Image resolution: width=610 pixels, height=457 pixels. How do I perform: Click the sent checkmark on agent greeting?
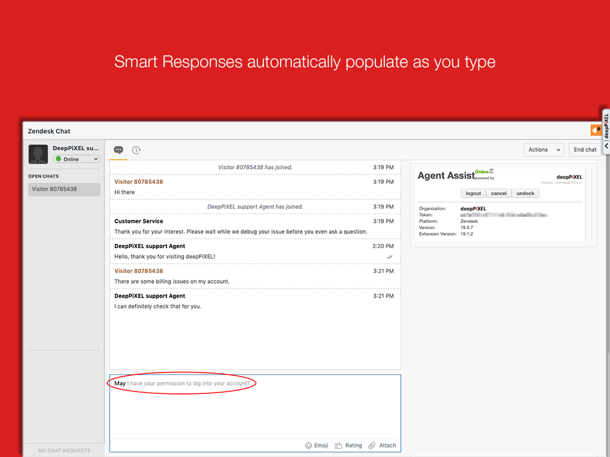click(390, 257)
